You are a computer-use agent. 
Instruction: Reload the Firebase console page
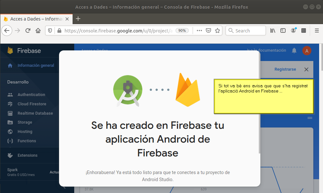pos(28,31)
